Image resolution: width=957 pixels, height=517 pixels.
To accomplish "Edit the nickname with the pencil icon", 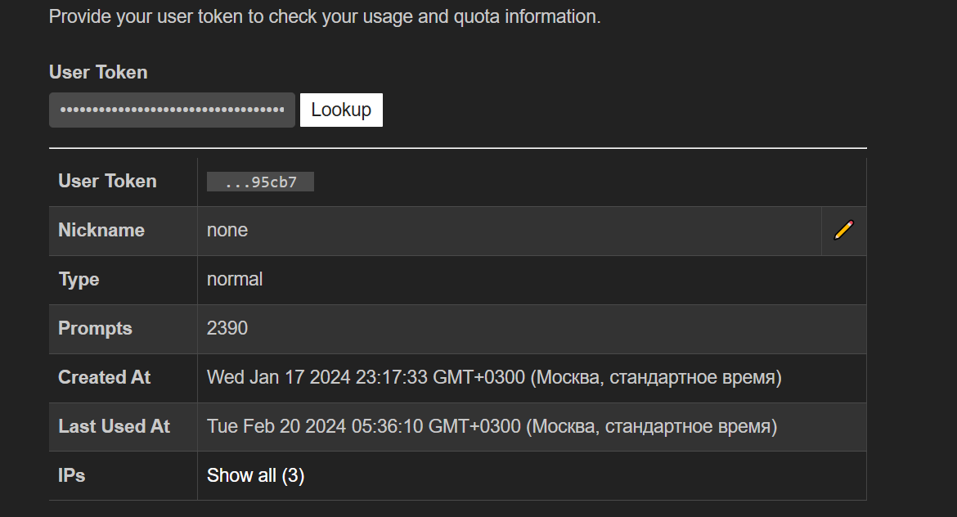I will pyautogui.click(x=843, y=231).
